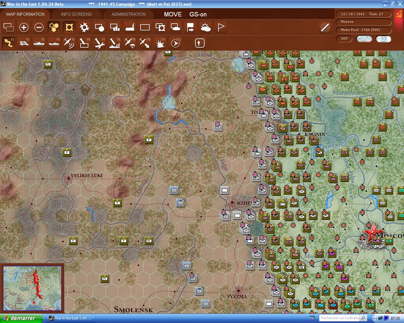Switch to the INFO SCREENS tab
The height and width of the screenshot is (323, 404).
click(x=76, y=14)
